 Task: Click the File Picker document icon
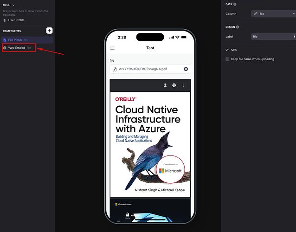pos(5,40)
